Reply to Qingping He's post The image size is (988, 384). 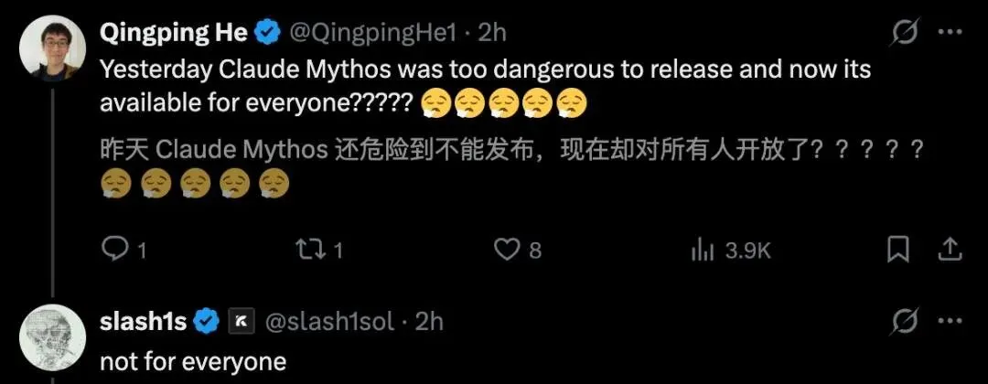coord(123,251)
